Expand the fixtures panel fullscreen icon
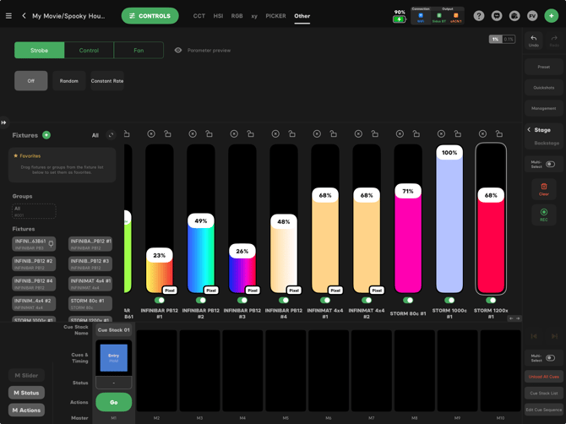 (x=111, y=135)
